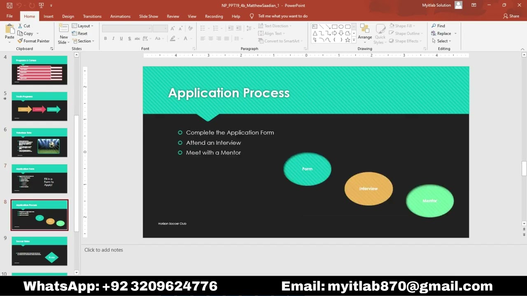
Task: Pick the star shape in Shapes gallery
Action: pos(347,40)
